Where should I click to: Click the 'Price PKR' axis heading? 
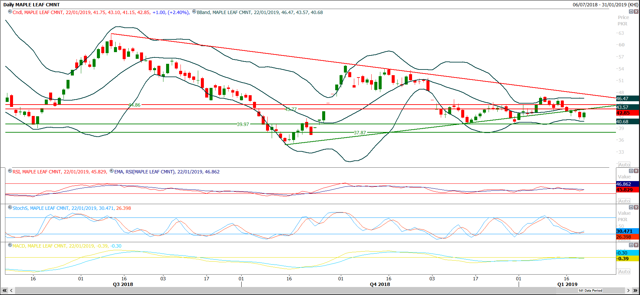[623, 21]
